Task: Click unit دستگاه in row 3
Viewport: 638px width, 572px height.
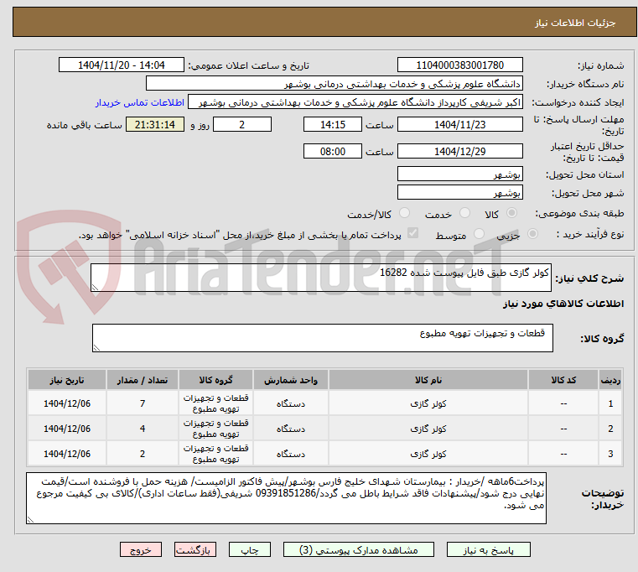Action: pos(291,454)
